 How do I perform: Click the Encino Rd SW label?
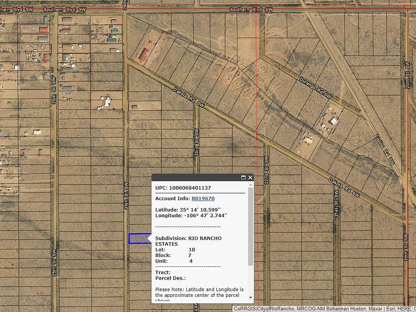[385, 149]
